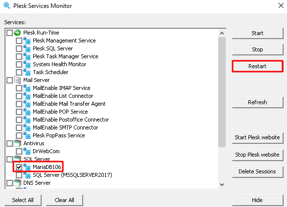287x207 pixels.
Task: Click the DrWebCom service gear icon
Action: [x=27, y=151]
